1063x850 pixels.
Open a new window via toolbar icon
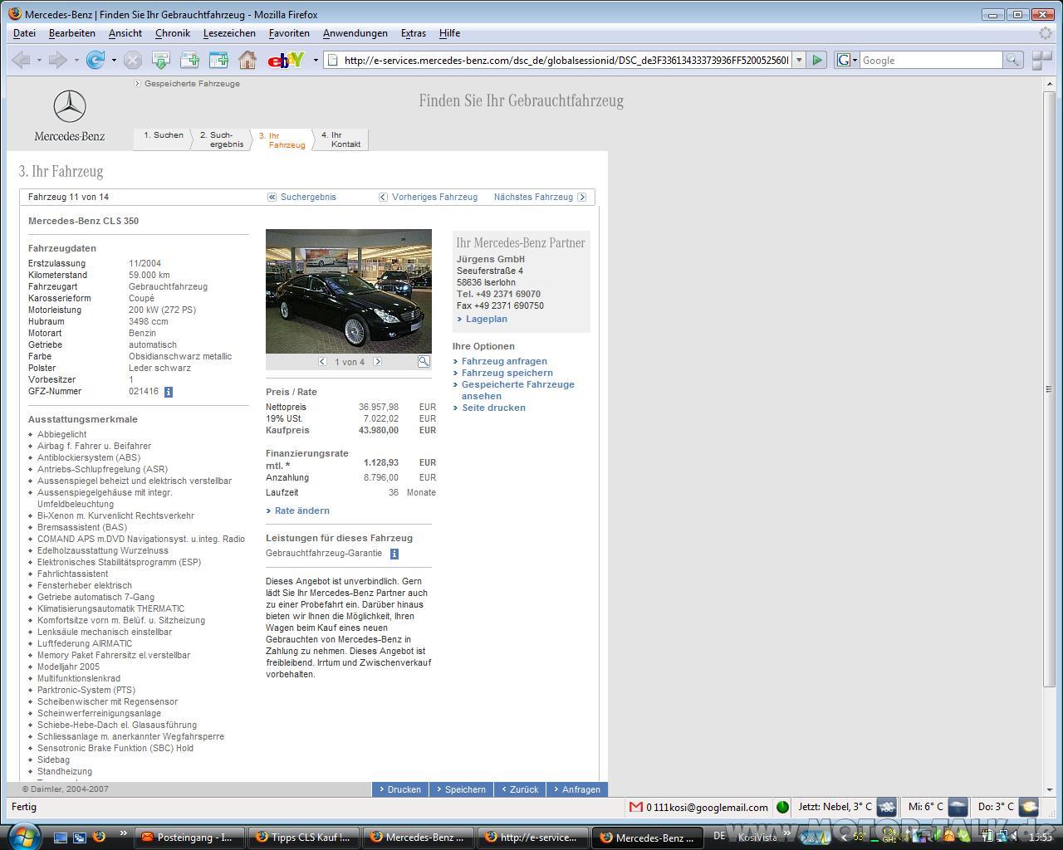218,60
